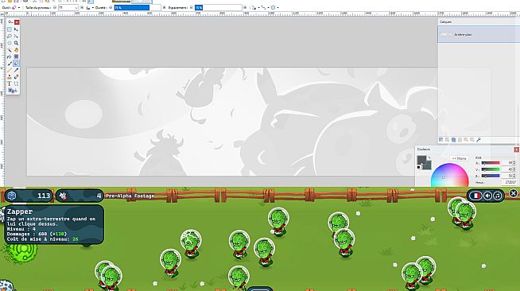520x291 pixels.
Task: Select the Recolor tool
Action: 16,77
